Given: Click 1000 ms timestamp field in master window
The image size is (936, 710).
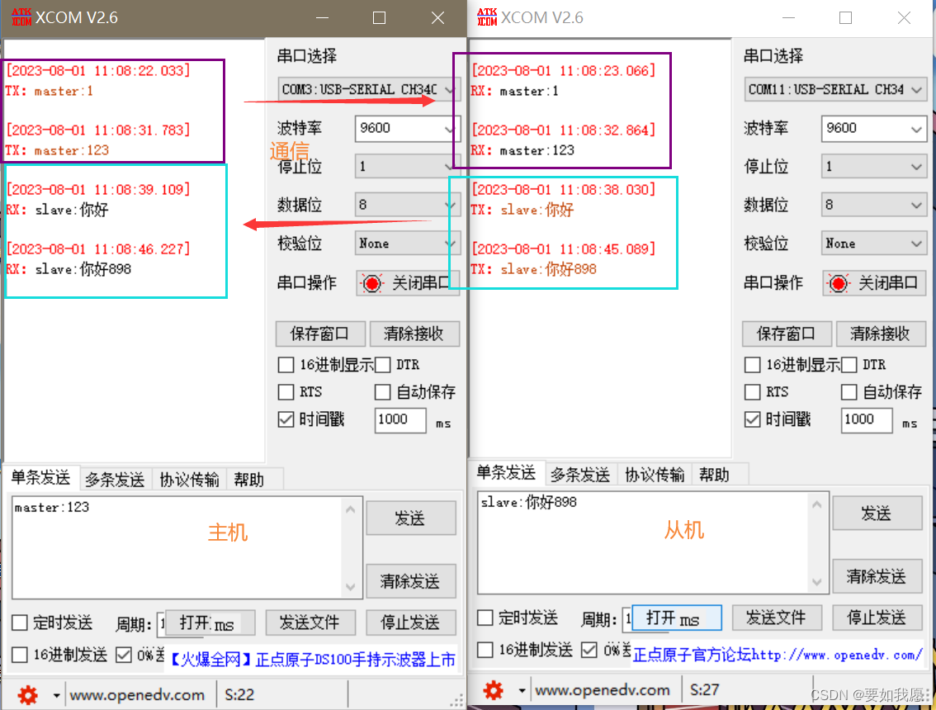Looking at the screenshot, I should click(400, 419).
